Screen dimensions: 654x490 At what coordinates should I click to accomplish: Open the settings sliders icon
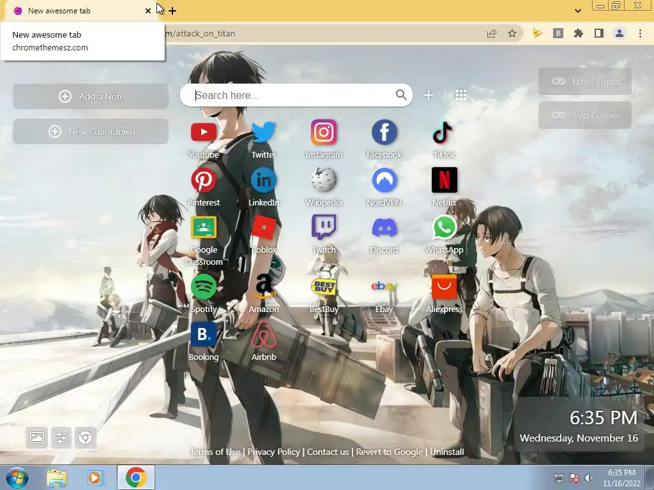pos(61,438)
